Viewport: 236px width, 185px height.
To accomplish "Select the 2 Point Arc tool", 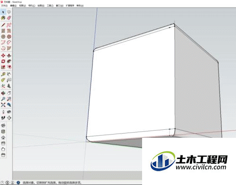I will coord(9,42).
